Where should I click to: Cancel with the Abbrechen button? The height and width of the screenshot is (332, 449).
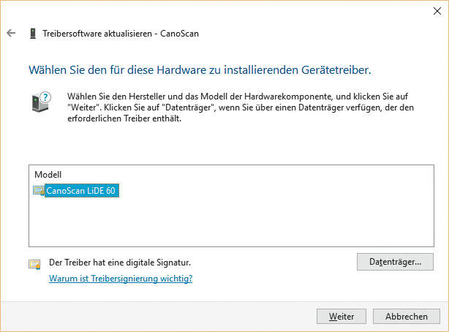click(406, 317)
